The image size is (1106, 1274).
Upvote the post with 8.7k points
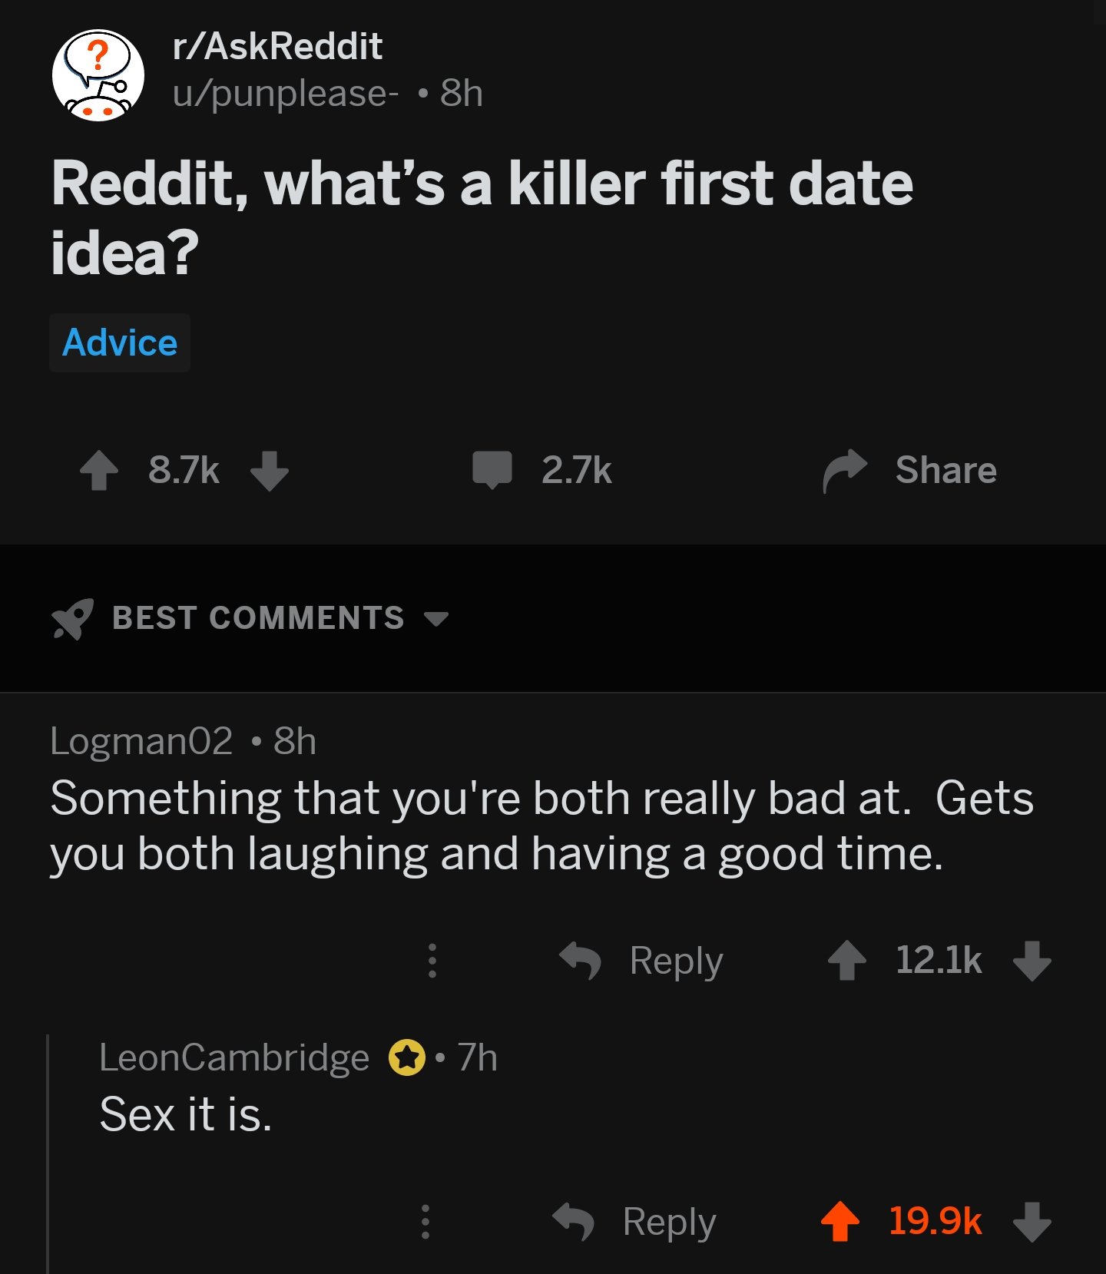coord(99,470)
